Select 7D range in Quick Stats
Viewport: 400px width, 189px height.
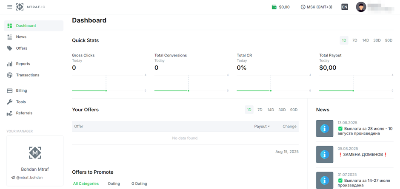pos(355,40)
